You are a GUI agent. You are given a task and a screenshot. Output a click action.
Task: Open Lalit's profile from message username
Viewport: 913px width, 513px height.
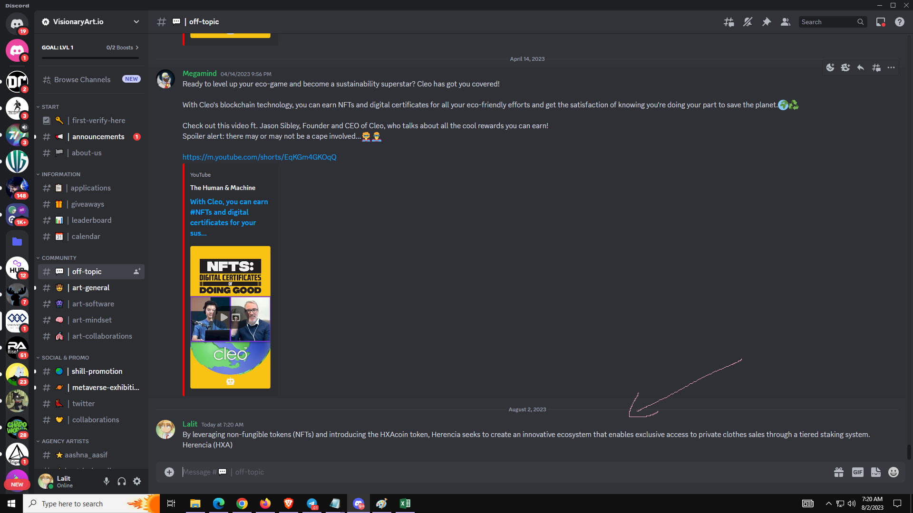(190, 424)
